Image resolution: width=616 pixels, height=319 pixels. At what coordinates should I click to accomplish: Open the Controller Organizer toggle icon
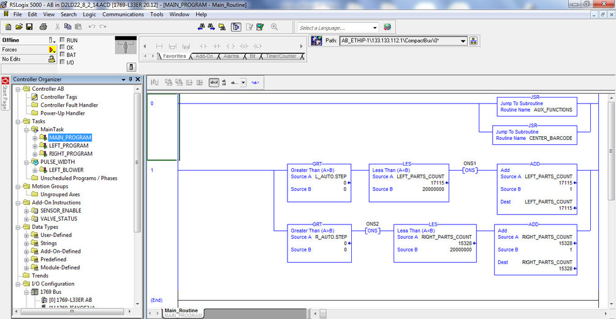coord(236,27)
